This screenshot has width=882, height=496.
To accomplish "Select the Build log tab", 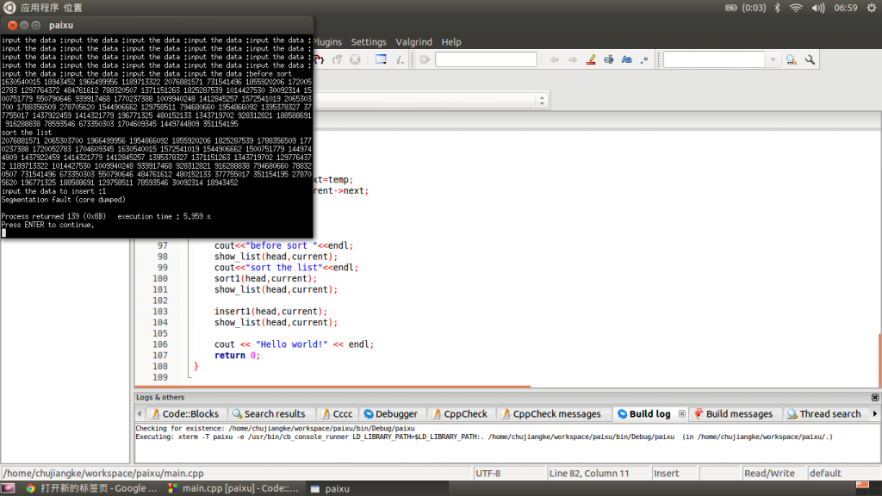I will tap(644, 414).
